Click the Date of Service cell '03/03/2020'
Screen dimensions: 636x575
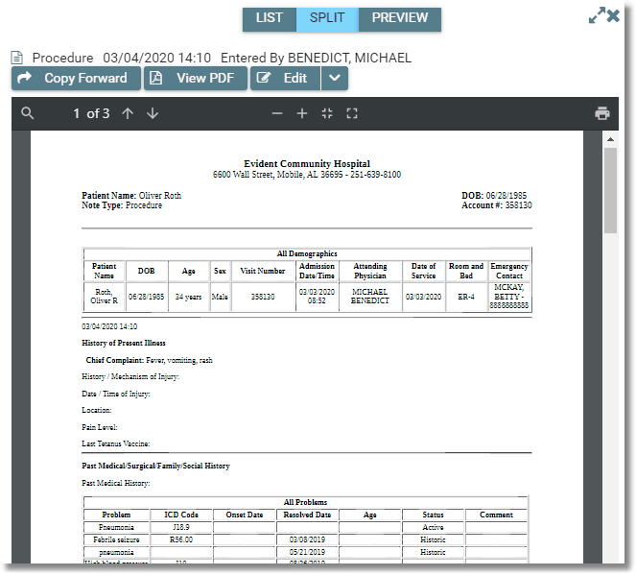tap(423, 297)
